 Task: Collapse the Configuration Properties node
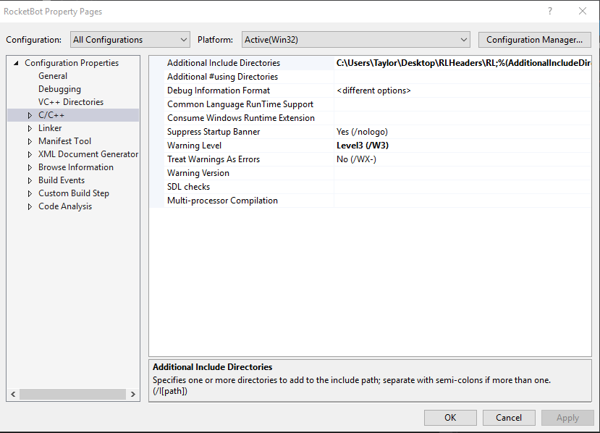pos(16,63)
